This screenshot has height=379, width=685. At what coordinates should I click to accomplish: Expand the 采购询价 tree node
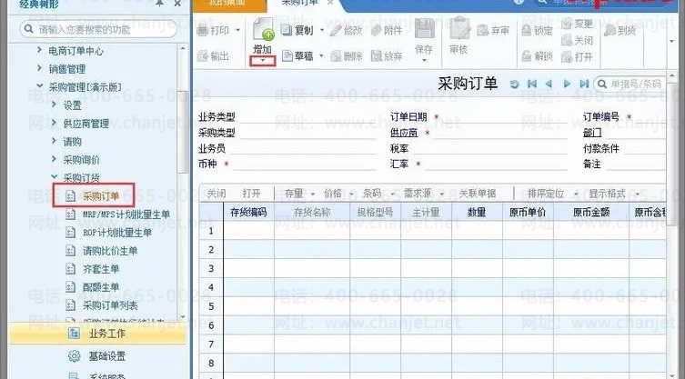(54, 159)
